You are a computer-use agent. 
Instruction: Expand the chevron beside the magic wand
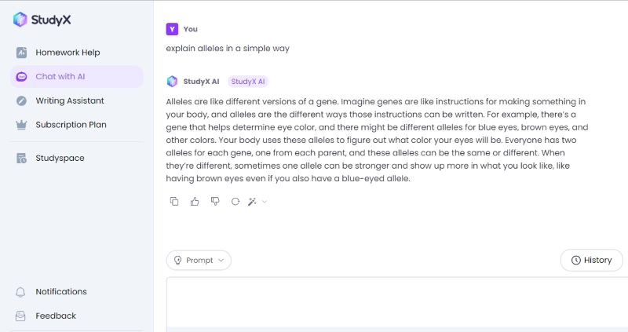pyautogui.click(x=265, y=202)
